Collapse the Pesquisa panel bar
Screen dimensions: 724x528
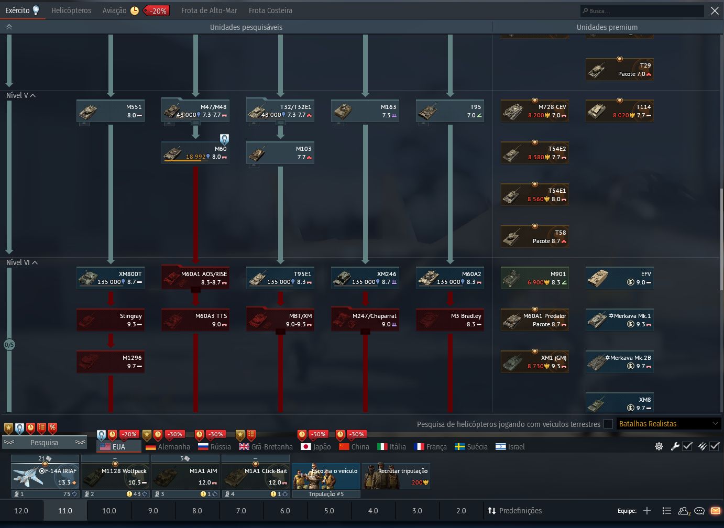44,443
